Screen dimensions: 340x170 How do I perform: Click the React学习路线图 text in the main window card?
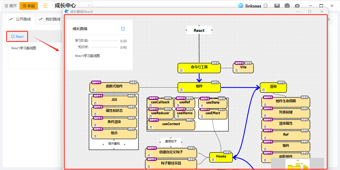[x=24, y=48]
